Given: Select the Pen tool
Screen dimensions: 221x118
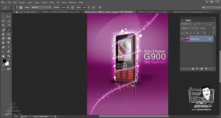Looking at the screenshot, I should point(3,47).
